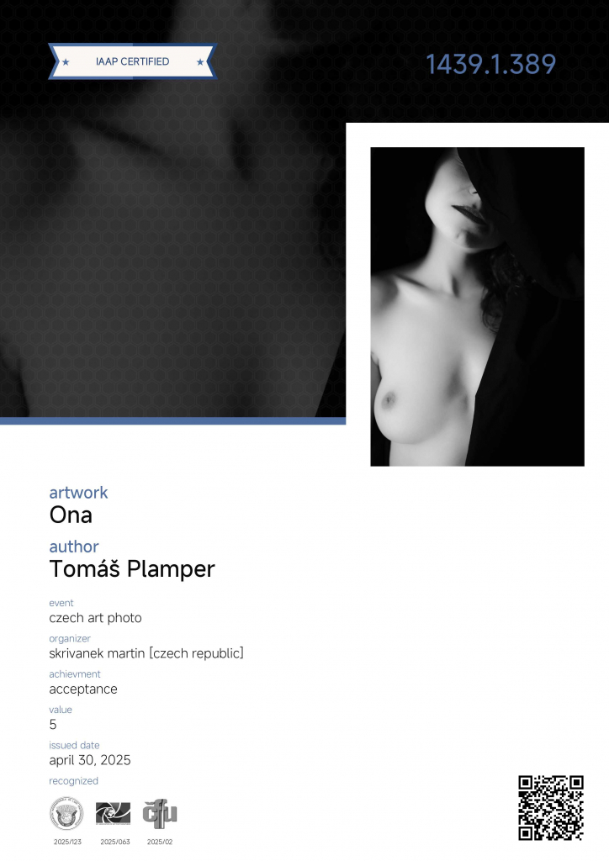Click the round emblem logo labeled 2025/123

click(66, 814)
